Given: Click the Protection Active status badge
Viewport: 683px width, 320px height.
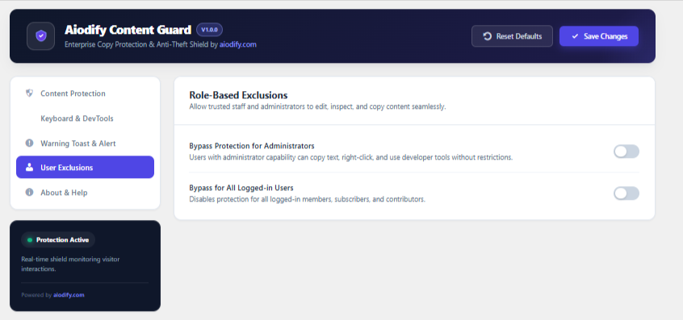Looking at the screenshot, I should coord(58,240).
